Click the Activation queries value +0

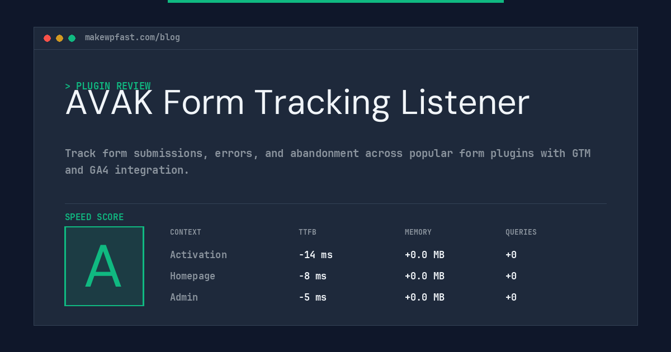coord(511,255)
